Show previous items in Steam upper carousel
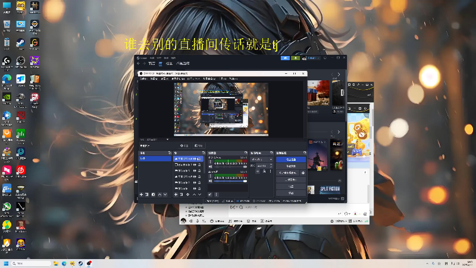Image resolution: width=476 pixels, height=268 pixels. click(x=332, y=74)
